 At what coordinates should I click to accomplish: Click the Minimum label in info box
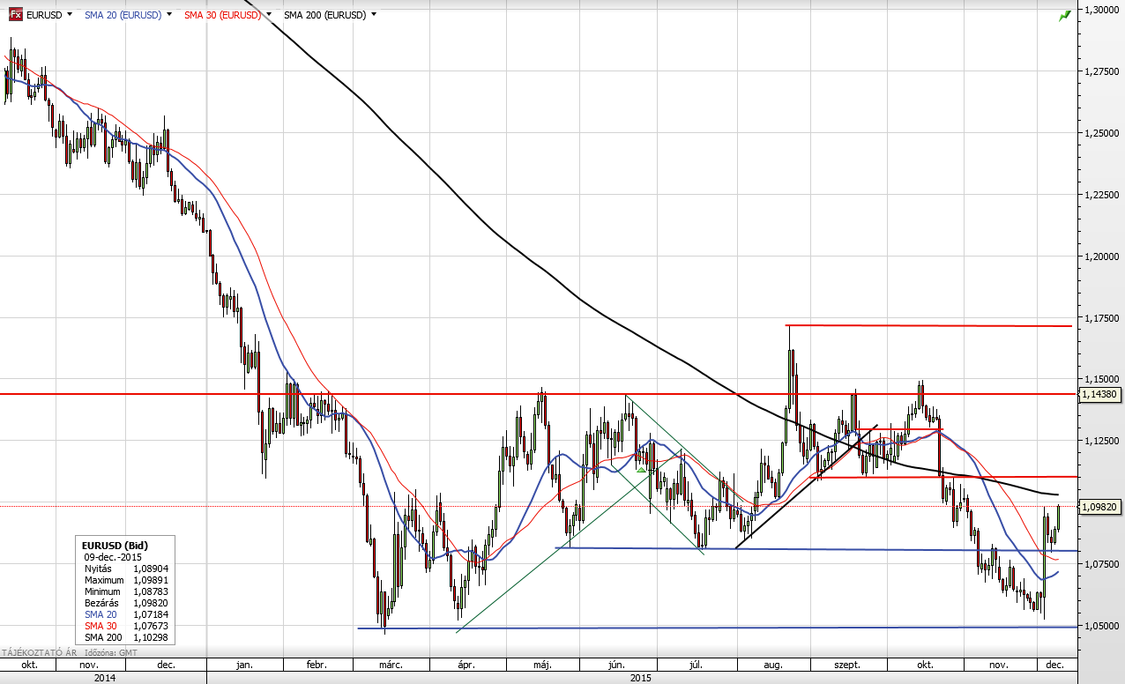coord(103,591)
